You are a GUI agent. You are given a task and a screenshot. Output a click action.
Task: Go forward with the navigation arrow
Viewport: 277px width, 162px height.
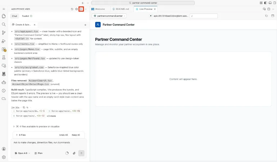click(88, 3)
